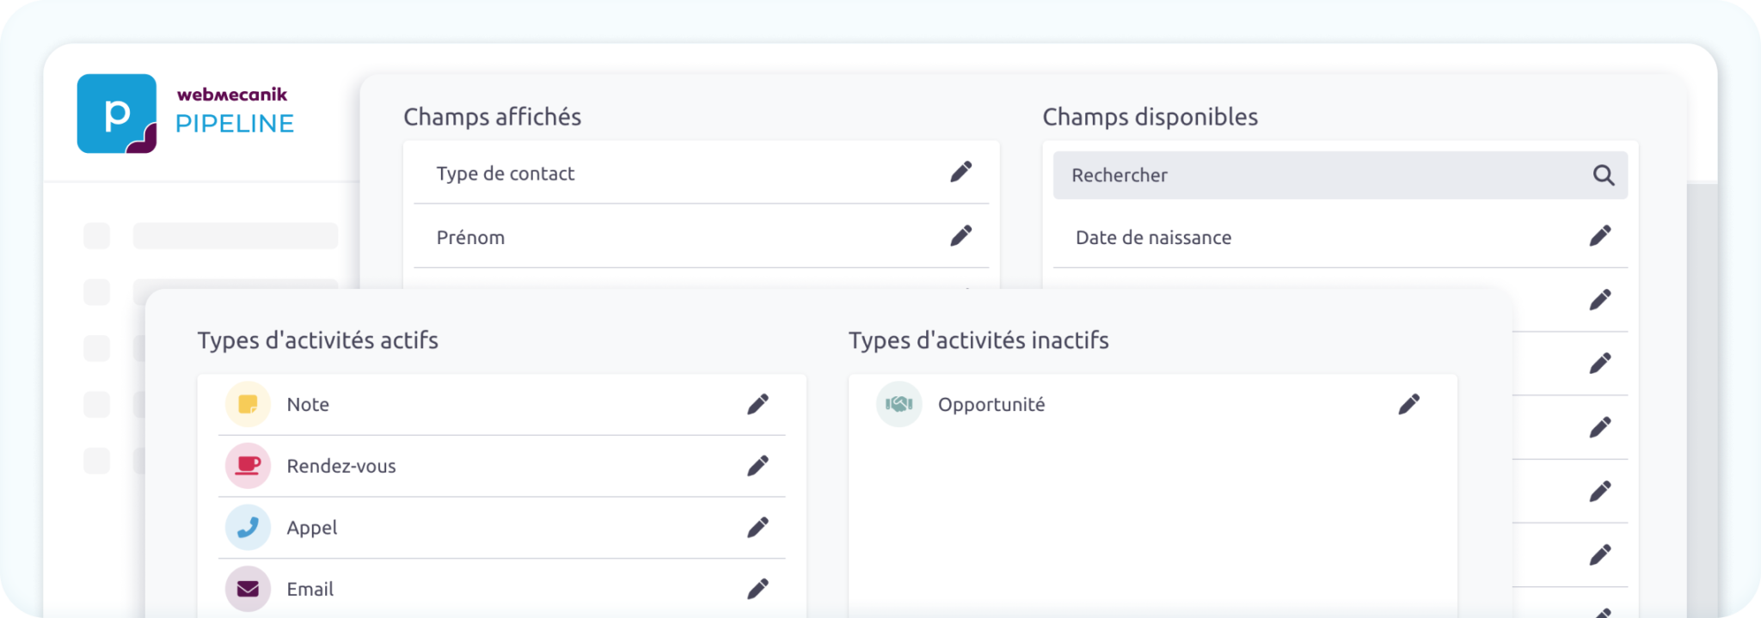Edit the Prénom field pencil
This screenshot has height=618, width=1761.
[x=960, y=236]
